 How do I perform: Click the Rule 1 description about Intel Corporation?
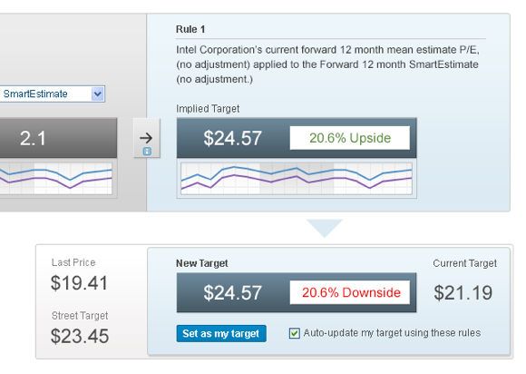pyautogui.click(x=327, y=64)
